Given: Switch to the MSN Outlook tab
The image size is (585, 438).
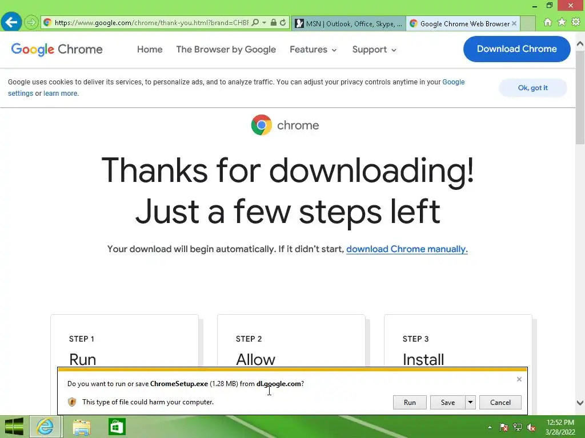Looking at the screenshot, I should tap(348, 23).
